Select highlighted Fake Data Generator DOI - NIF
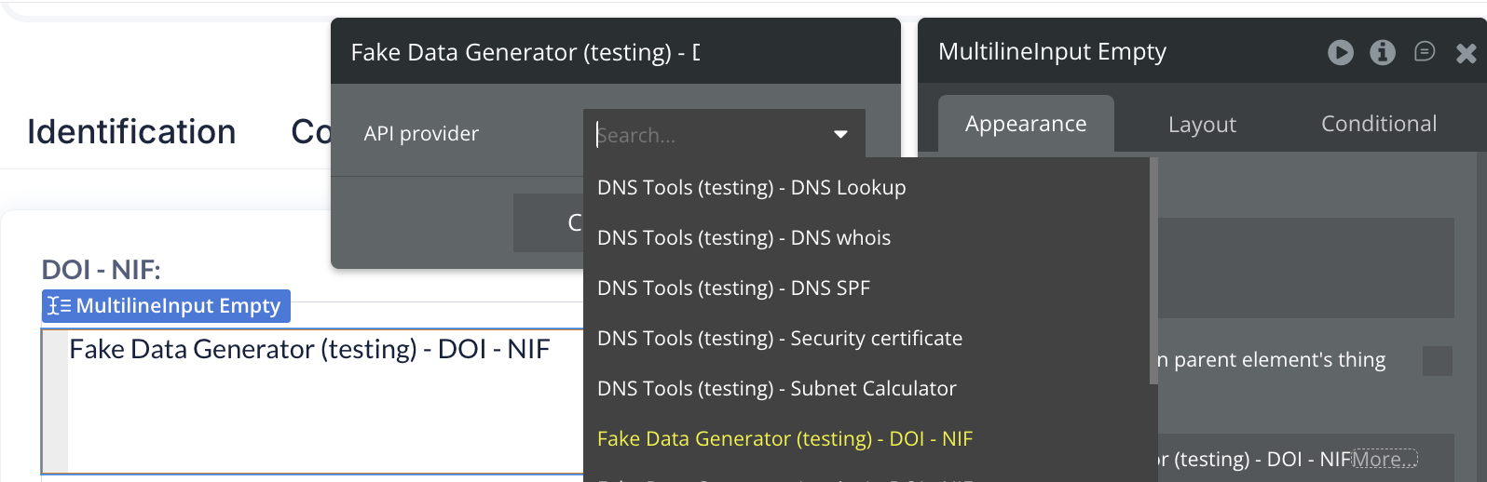The width and height of the screenshot is (1487, 482). pos(784,439)
